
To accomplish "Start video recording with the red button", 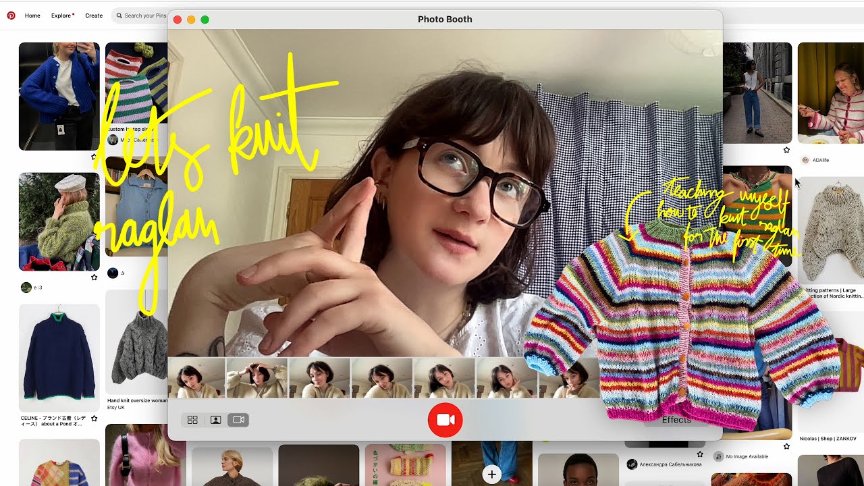I will (445, 420).
